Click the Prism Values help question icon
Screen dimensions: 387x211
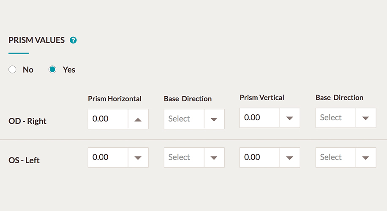coord(73,40)
